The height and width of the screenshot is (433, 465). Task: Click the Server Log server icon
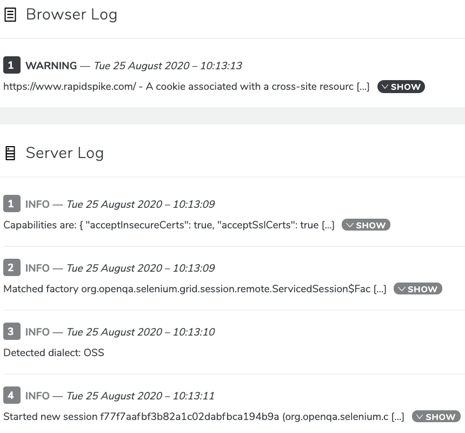tap(10, 153)
